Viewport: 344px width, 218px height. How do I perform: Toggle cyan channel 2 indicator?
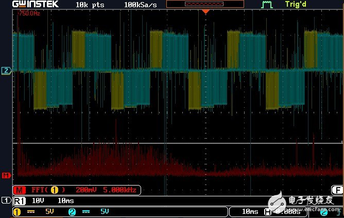point(72,211)
